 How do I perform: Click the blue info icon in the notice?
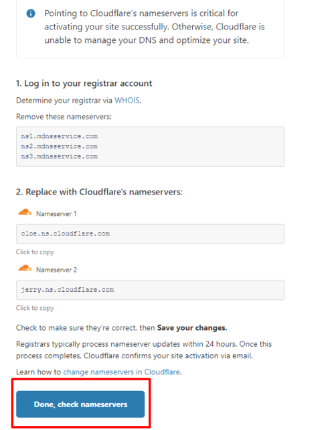click(x=31, y=13)
